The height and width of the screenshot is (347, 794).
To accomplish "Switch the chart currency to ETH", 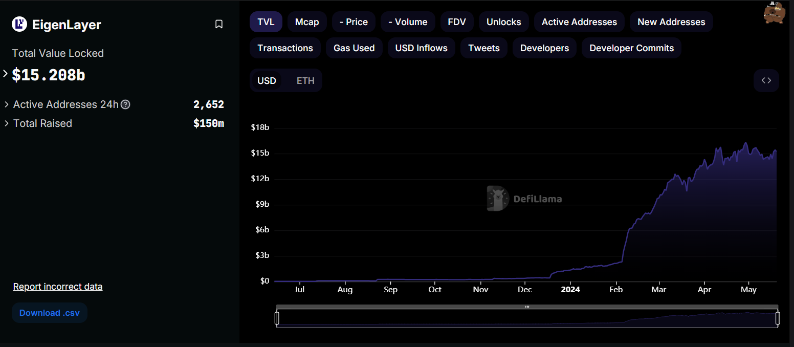I will [x=305, y=80].
